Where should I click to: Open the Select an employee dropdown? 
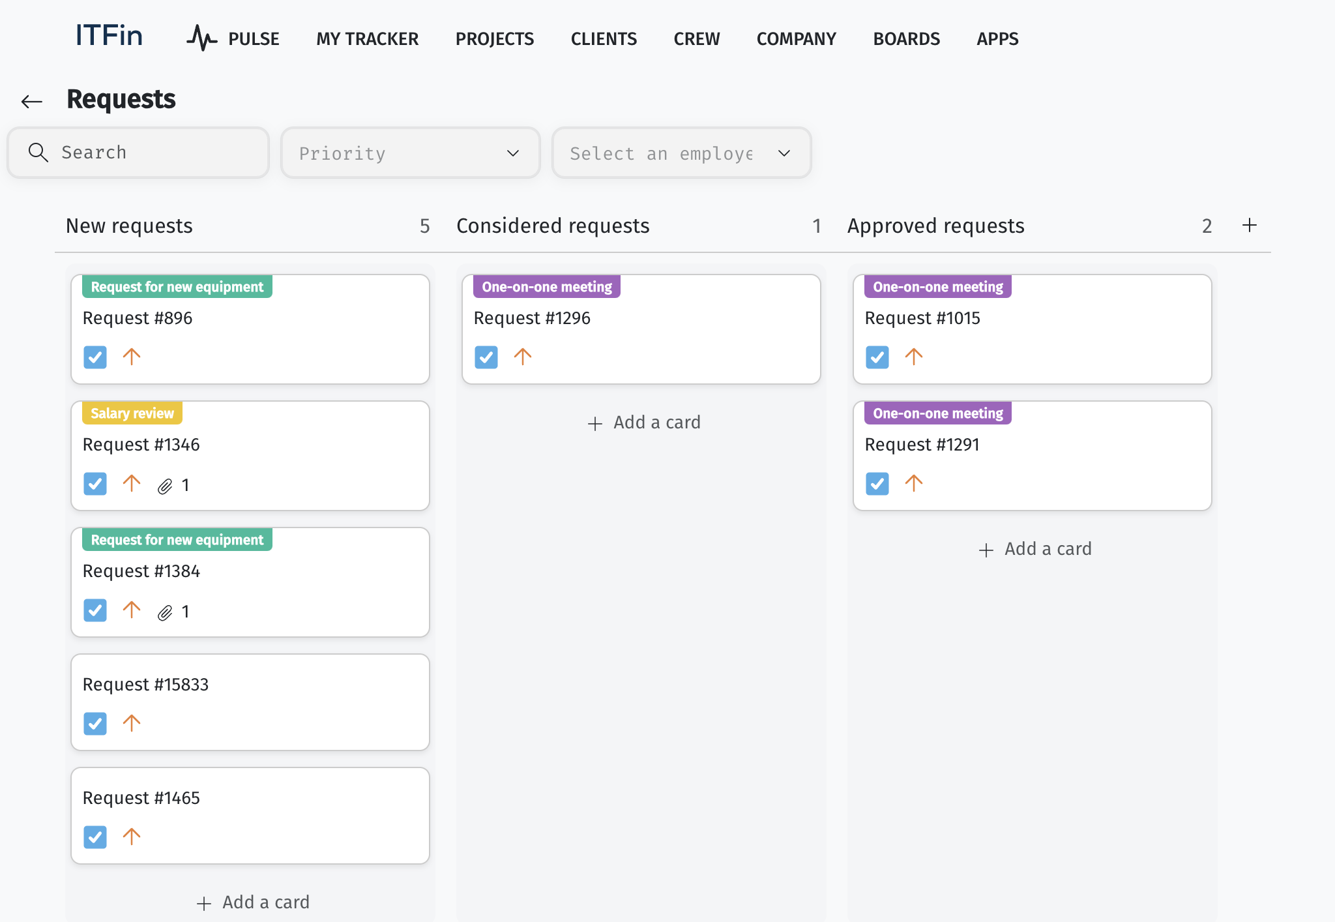click(681, 153)
